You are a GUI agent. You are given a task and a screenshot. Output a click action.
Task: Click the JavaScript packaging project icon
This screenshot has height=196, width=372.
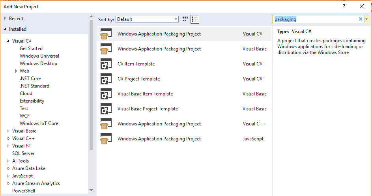106,139
